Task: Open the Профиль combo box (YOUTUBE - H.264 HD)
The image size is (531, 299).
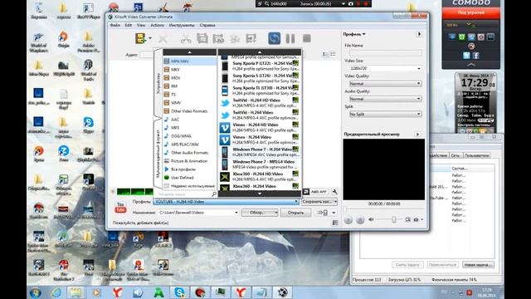Action: coord(227,202)
